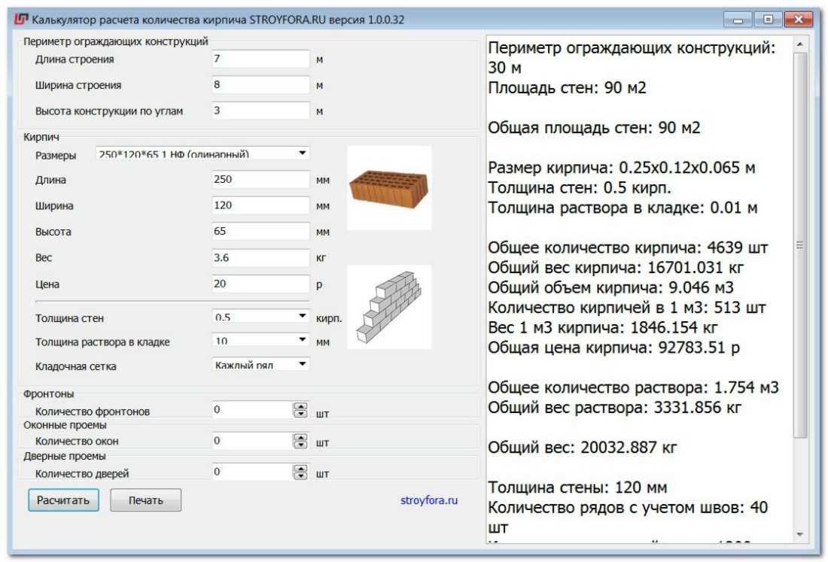Click the gables count spinner arrows
The width and height of the screenshot is (828, 562).
300,410
